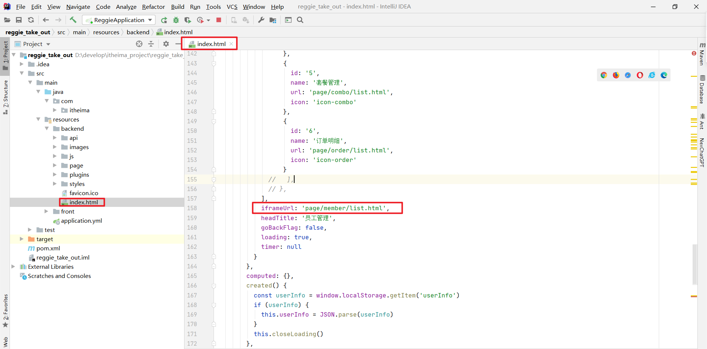This screenshot has width=707, height=349.
Task: Expand the front folder
Action: pos(46,211)
